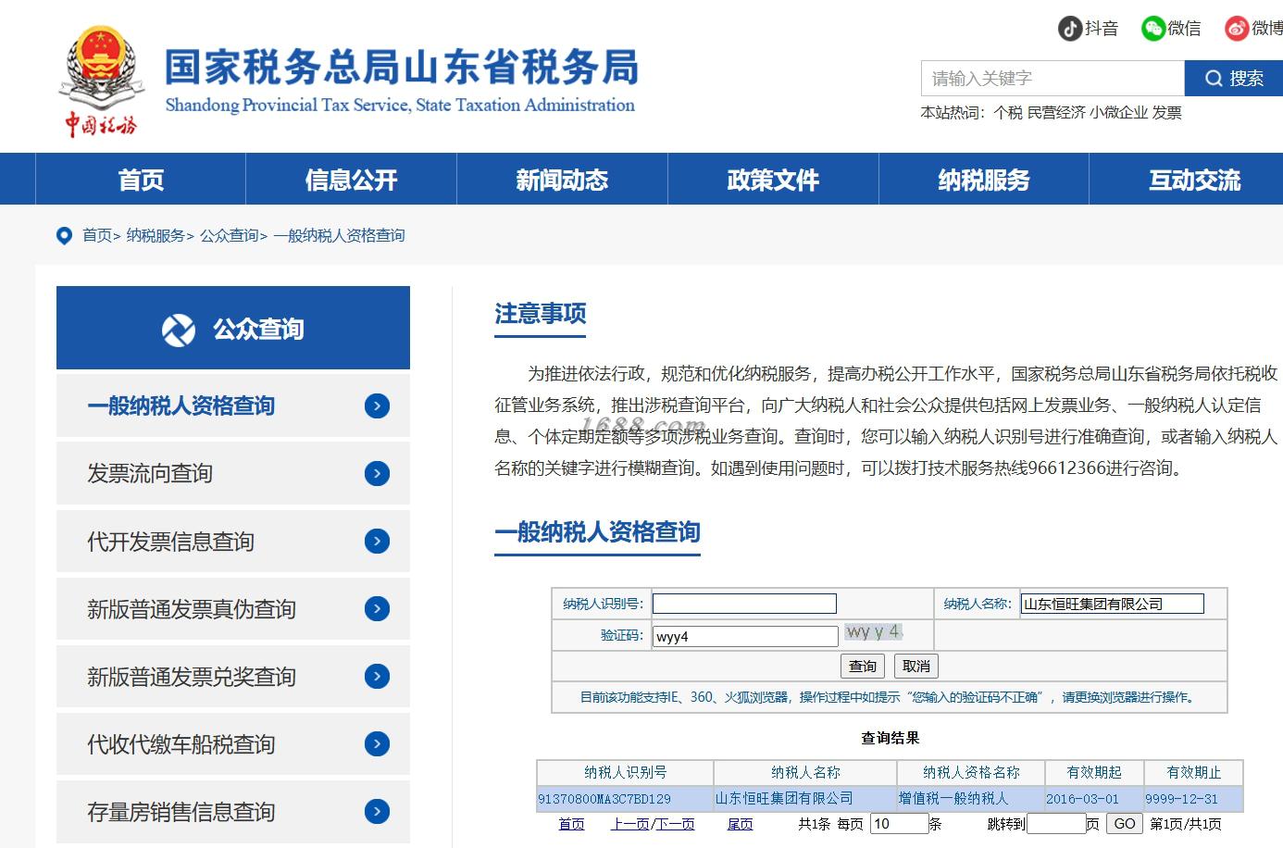Click arrow icon beside 代开发票信息查询
Screen dimensions: 1283x848
[377, 541]
